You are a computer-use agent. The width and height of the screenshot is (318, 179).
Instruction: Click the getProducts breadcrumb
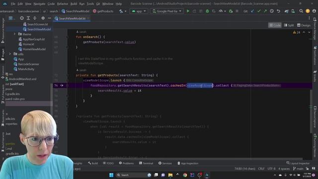(103, 11)
